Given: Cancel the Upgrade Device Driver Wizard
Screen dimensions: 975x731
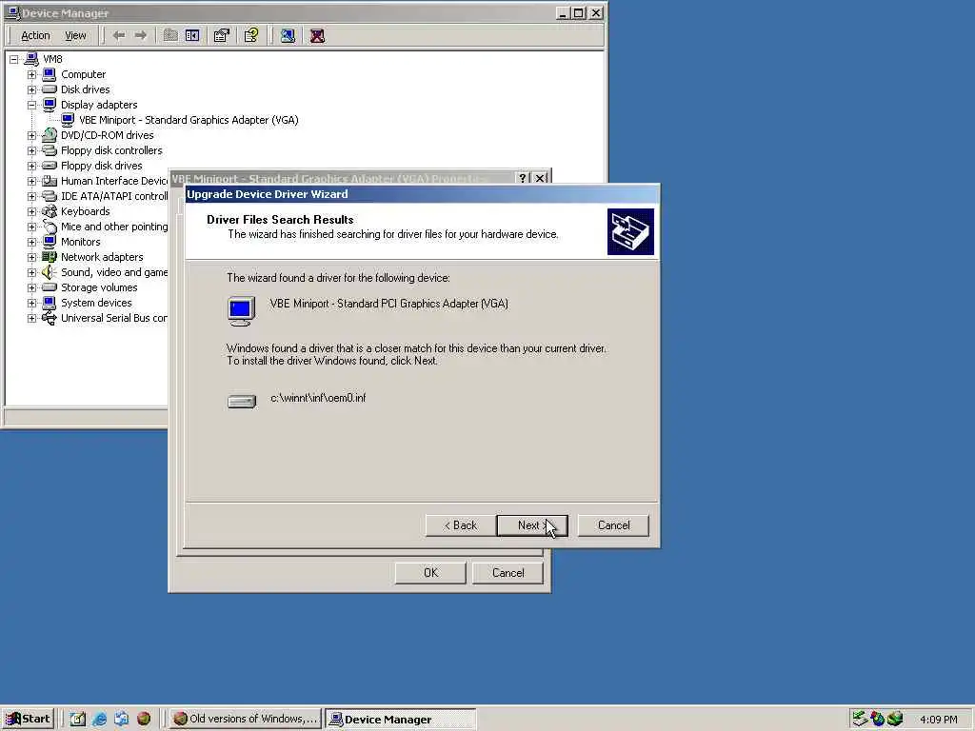Looking at the screenshot, I should 614,525.
